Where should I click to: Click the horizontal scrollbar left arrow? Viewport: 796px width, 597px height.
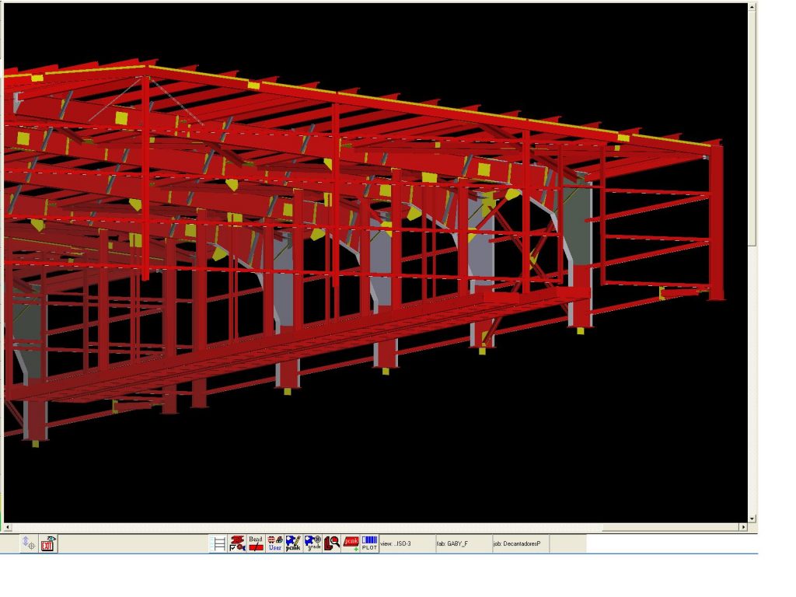point(7,528)
